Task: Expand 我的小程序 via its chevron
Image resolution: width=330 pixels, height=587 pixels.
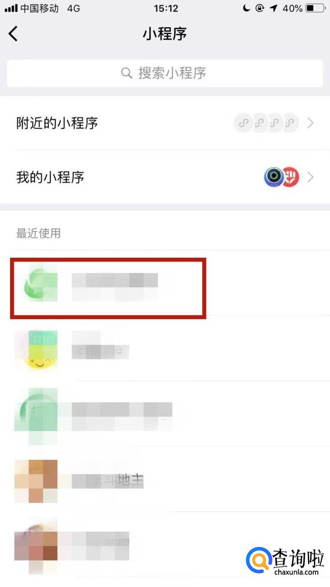Action: click(311, 177)
